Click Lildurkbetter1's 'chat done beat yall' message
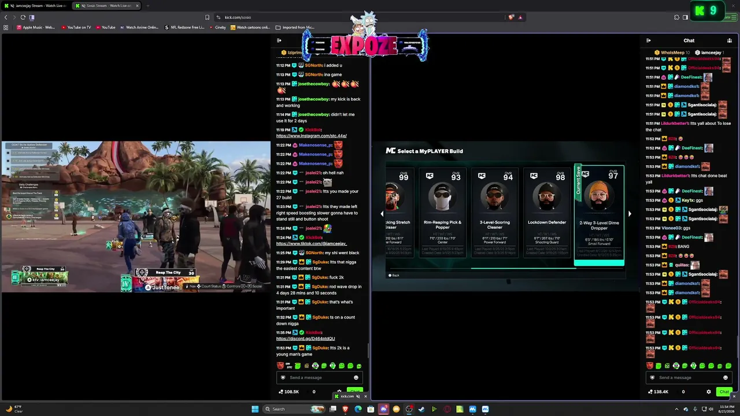This screenshot has height=416, width=740. pos(688,179)
